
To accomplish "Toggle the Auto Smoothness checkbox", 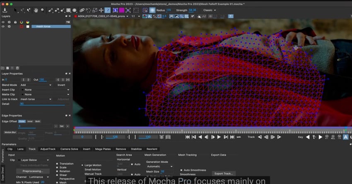I will [x=181, y=170].
